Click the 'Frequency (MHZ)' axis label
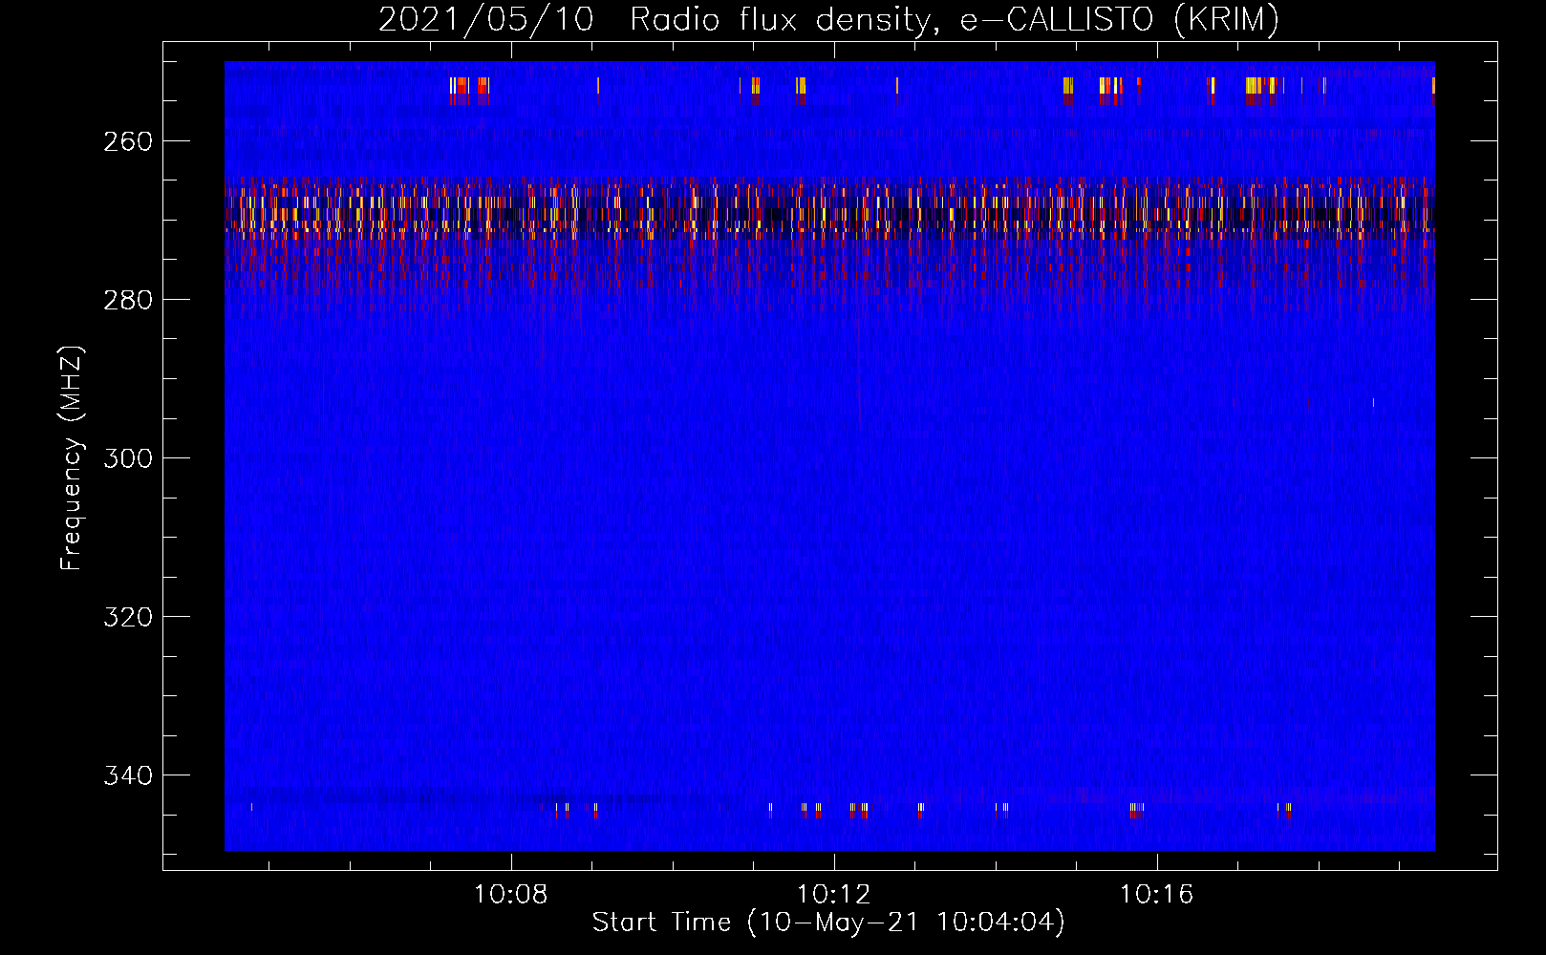The height and width of the screenshot is (955, 1546). (x=72, y=458)
